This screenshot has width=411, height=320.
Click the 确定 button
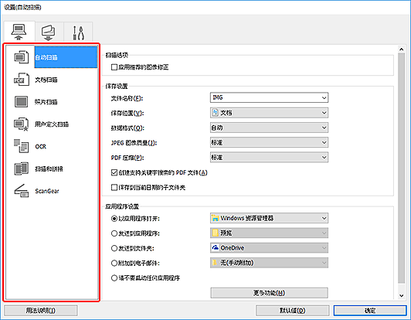click(370, 311)
